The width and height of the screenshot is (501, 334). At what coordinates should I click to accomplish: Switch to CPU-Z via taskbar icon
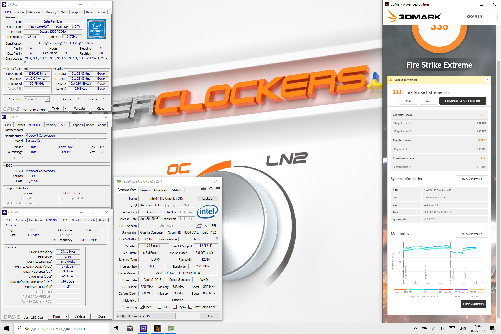pos(143,328)
